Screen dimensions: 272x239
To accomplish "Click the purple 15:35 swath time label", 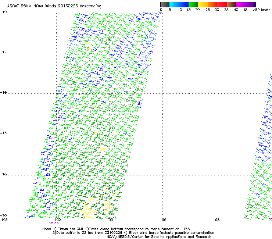I will [x=54, y=223].
